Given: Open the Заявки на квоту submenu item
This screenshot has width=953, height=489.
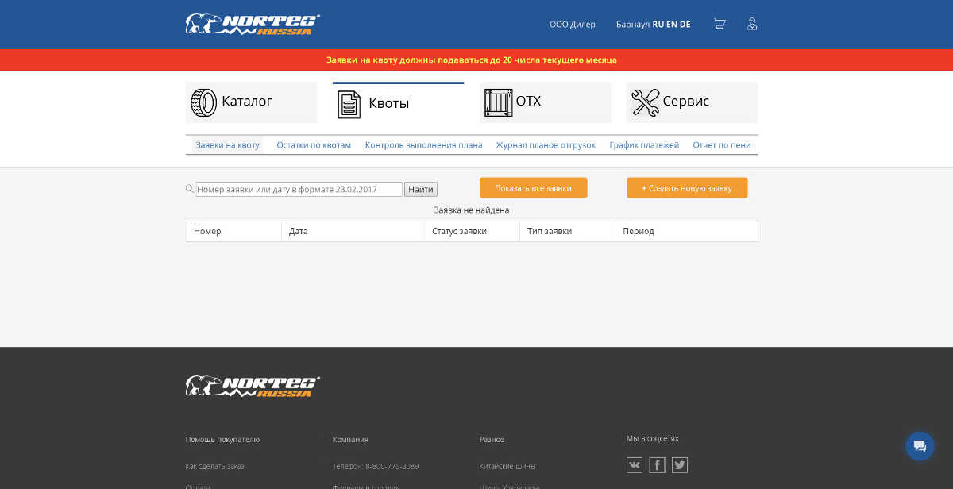Looking at the screenshot, I should click(227, 145).
